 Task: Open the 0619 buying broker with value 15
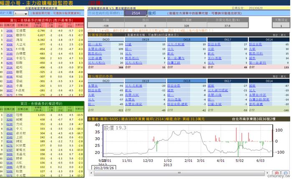tap(128, 44)
